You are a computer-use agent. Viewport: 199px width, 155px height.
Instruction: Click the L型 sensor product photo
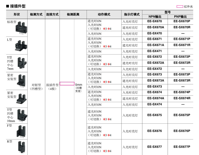pyautogui.click(x=21, y=45)
